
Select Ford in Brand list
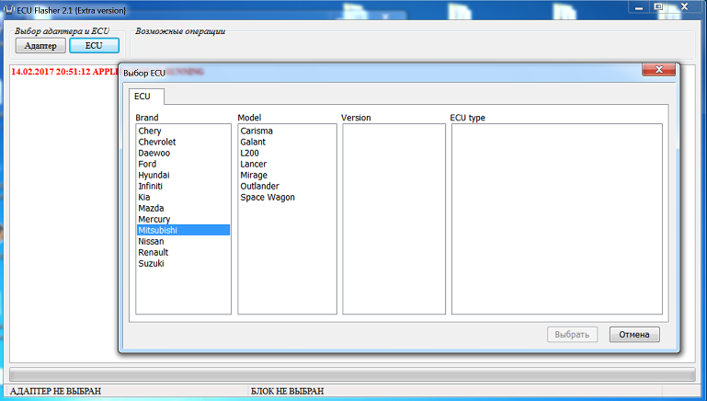(183, 165)
